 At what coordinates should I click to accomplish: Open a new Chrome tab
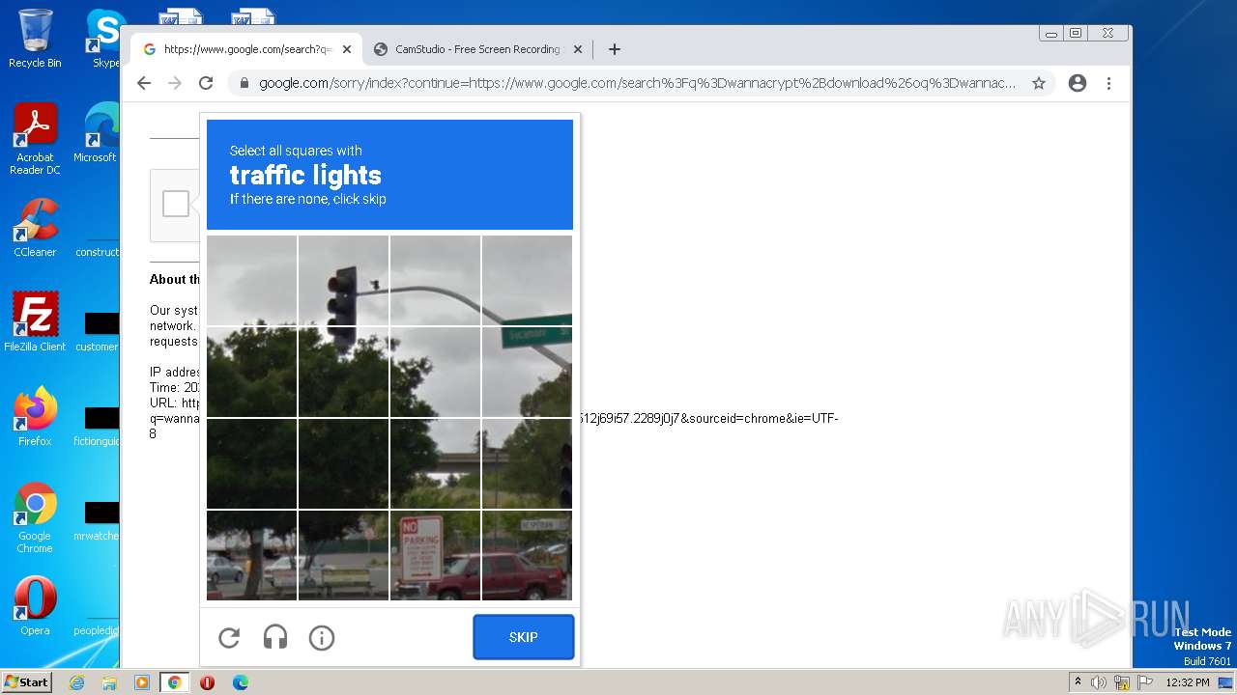pyautogui.click(x=615, y=49)
